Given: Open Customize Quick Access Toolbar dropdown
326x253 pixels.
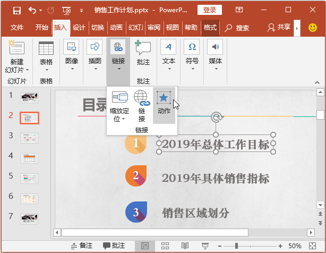Looking at the screenshot, I should 82,11.
